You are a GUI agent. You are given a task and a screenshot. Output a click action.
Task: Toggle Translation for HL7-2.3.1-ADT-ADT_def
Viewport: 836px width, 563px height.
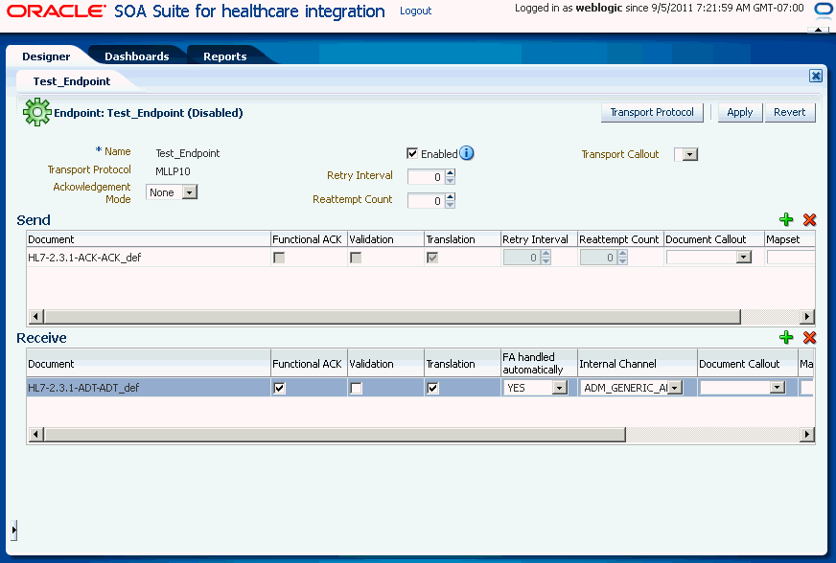pos(432,389)
